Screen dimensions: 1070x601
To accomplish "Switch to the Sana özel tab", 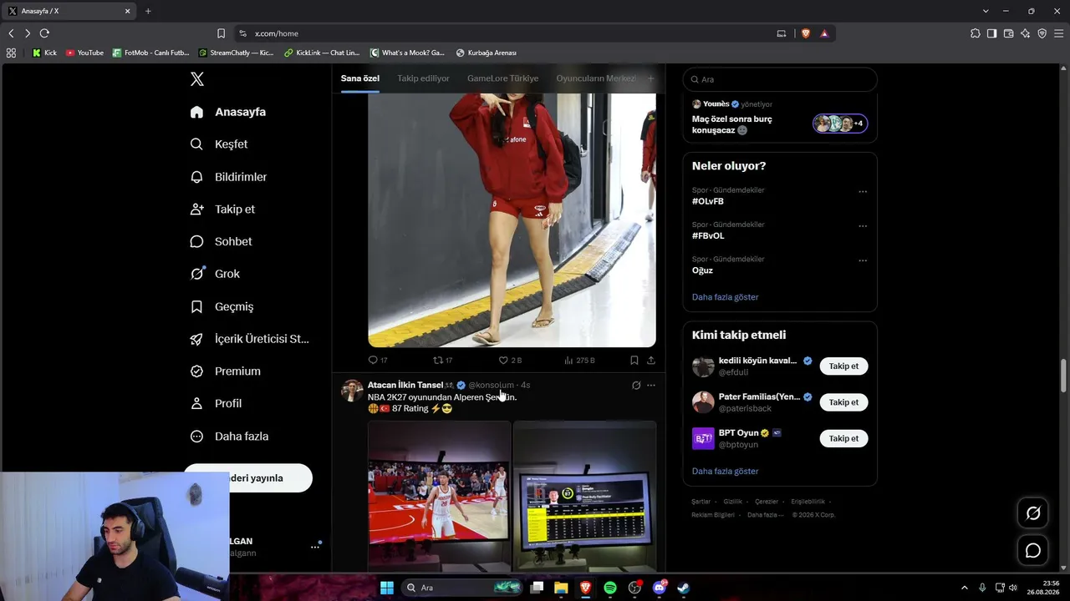I will pyautogui.click(x=360, y=78).
